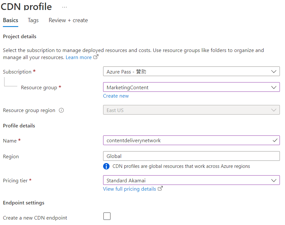This screenshot has width=285, height=225.
Task: Click external link icon beside pricing details
Action: click(160, 189)
